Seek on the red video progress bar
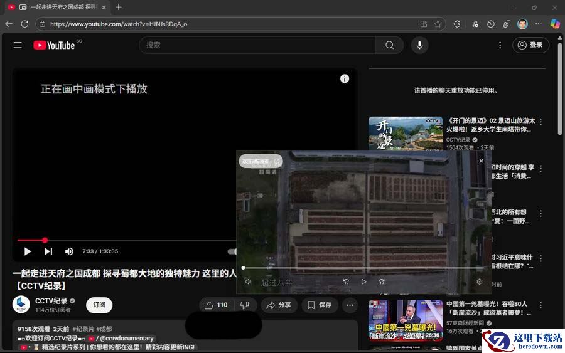 coord(126,240)
